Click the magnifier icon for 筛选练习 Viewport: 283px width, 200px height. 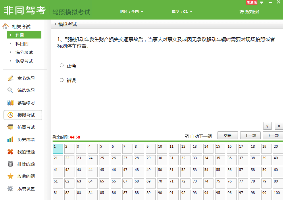tap(10, 91)
